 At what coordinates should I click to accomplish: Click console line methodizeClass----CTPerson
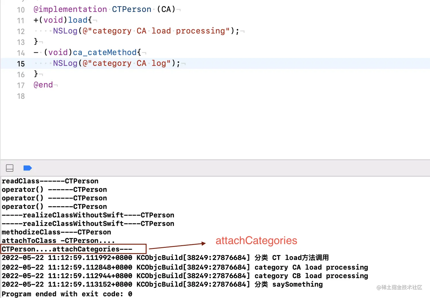tap(56, 232)
